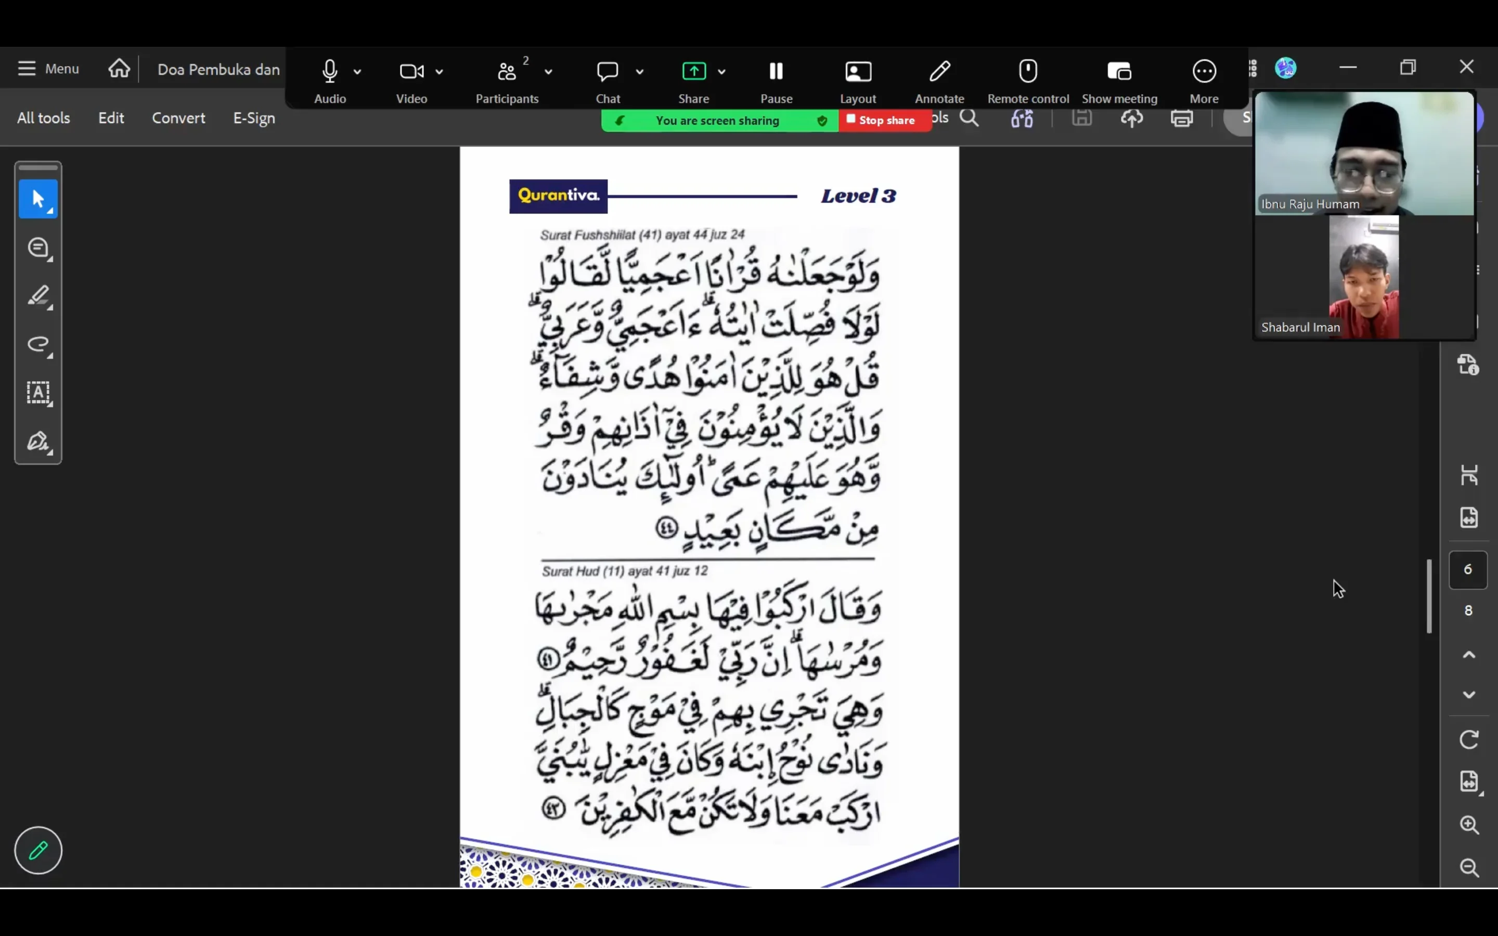The image size is (1498, 936).
Task: Zoom out with the minus magnifier icon
Action: pos(1469,867)
